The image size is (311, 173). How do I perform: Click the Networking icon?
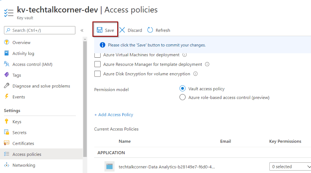coord(7,165)
